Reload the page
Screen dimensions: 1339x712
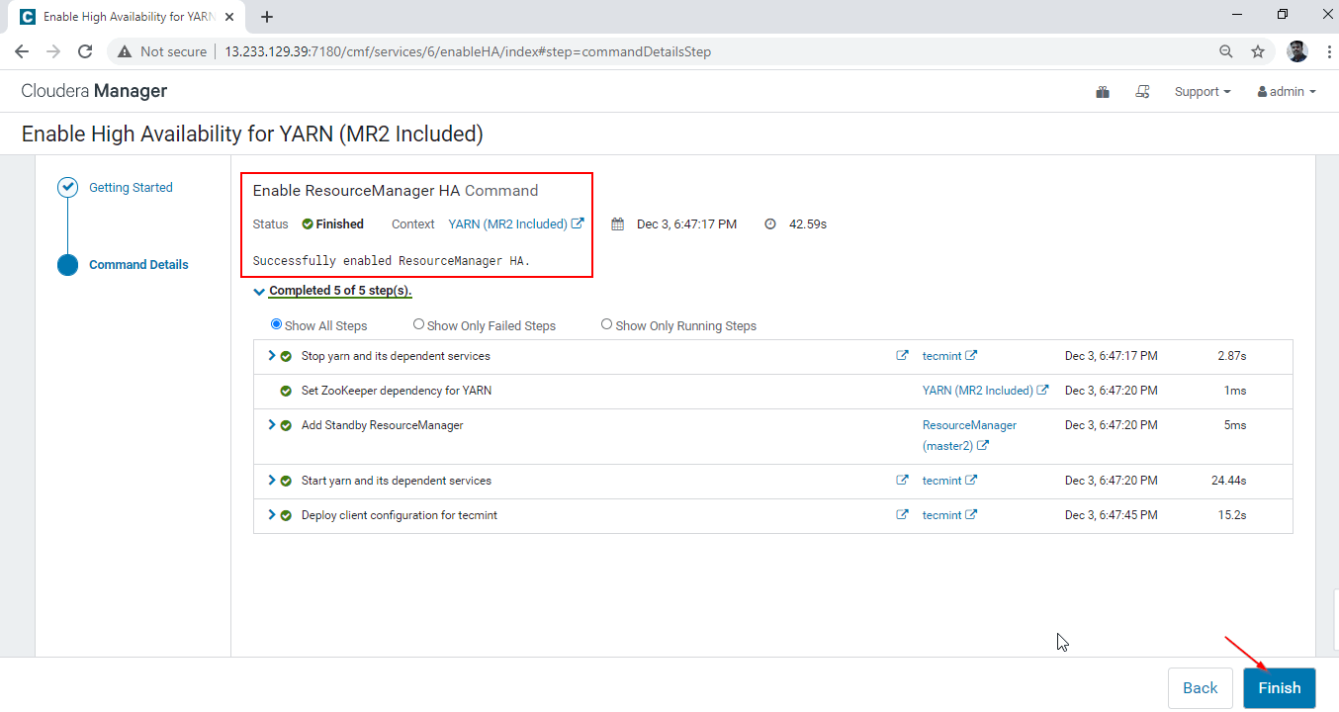click(85, 51)
